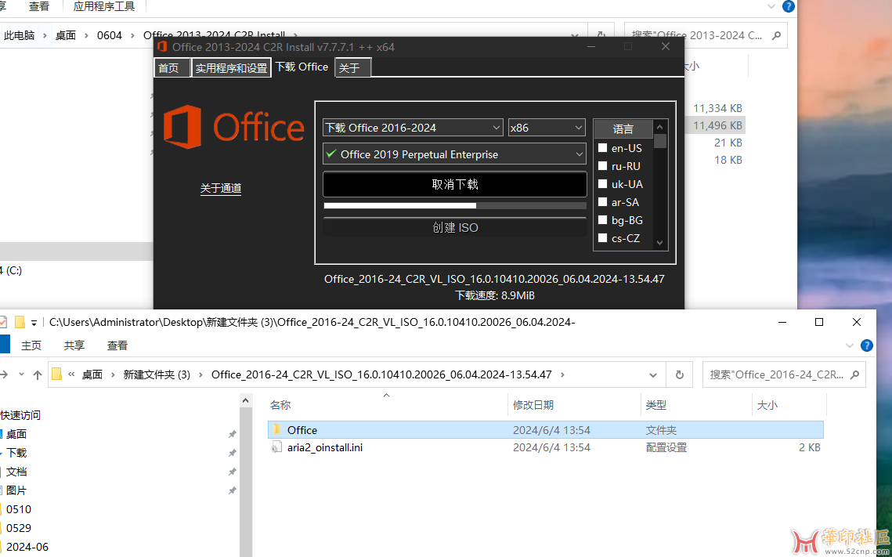892x557 pixels.
Task: Click search magnifier in back Explorer
Action: tap(776, 35)
